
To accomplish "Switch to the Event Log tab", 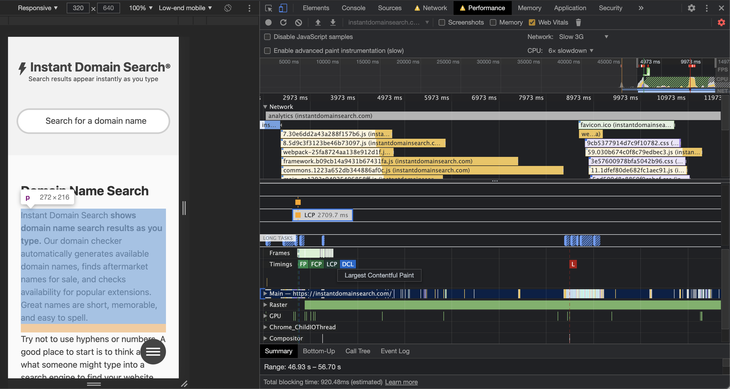I will click(395, 351).
